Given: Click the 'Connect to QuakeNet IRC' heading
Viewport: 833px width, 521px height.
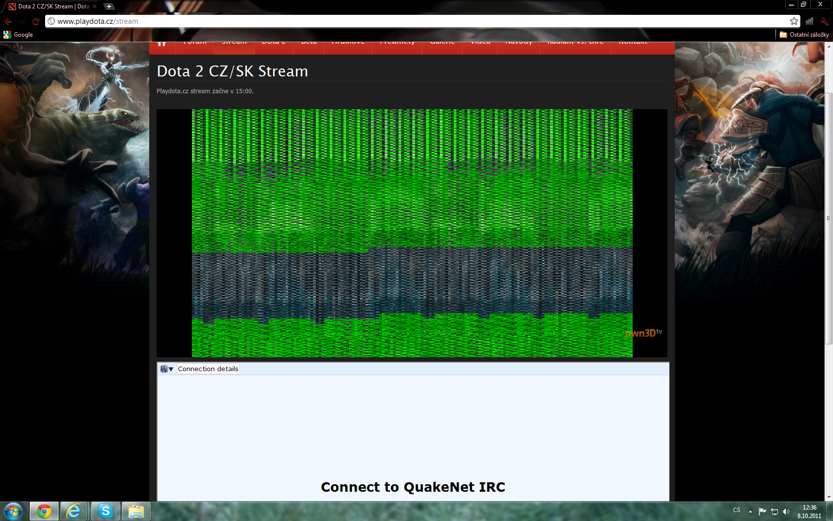Looking at the screenshot, I should 413,487.
